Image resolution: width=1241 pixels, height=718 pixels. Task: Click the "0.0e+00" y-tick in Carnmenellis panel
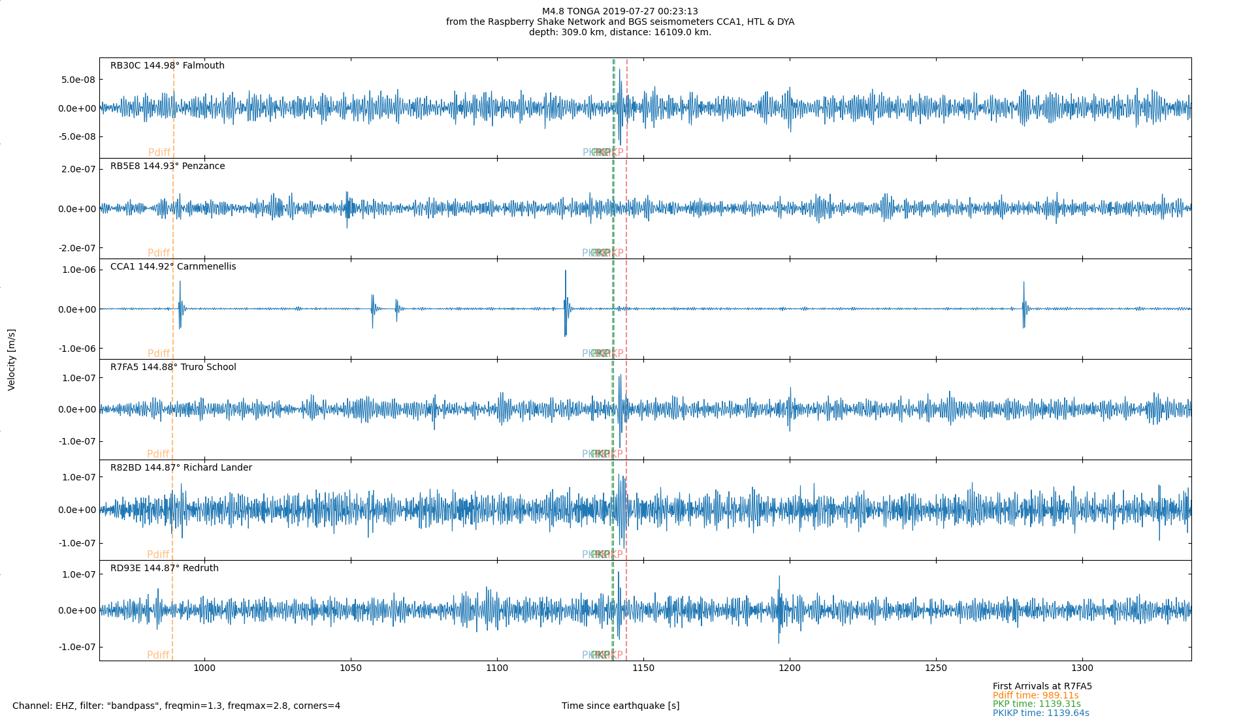[77, 309]
